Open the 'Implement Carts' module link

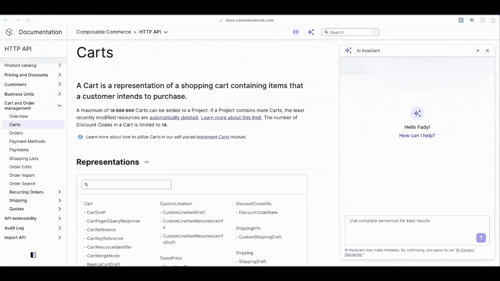tap(213, 137)
